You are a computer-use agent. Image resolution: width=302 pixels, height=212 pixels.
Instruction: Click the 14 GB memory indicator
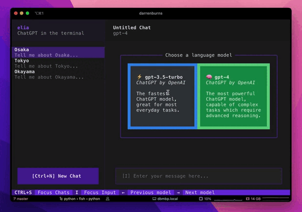point(253,199)
